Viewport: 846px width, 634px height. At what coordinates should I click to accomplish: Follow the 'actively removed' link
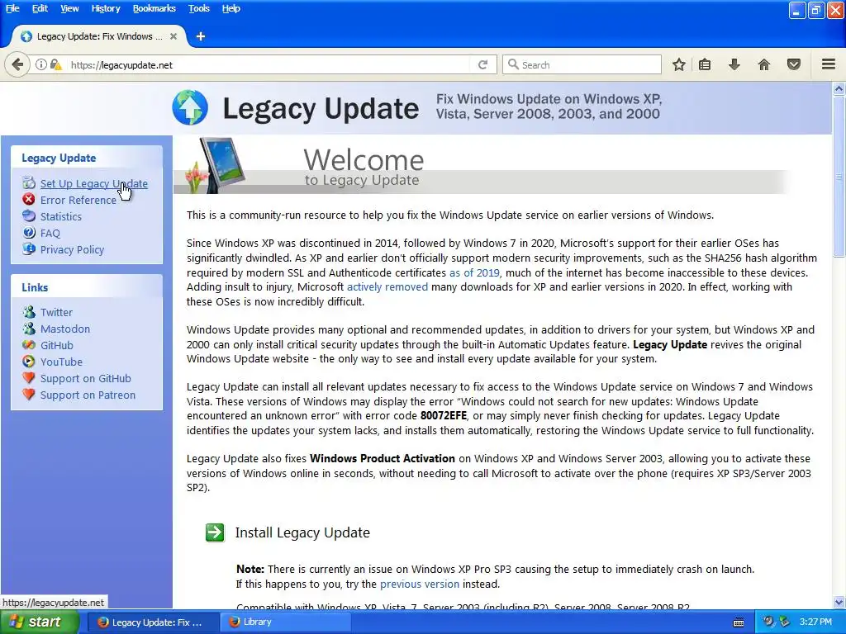click(x=387, y=286)
